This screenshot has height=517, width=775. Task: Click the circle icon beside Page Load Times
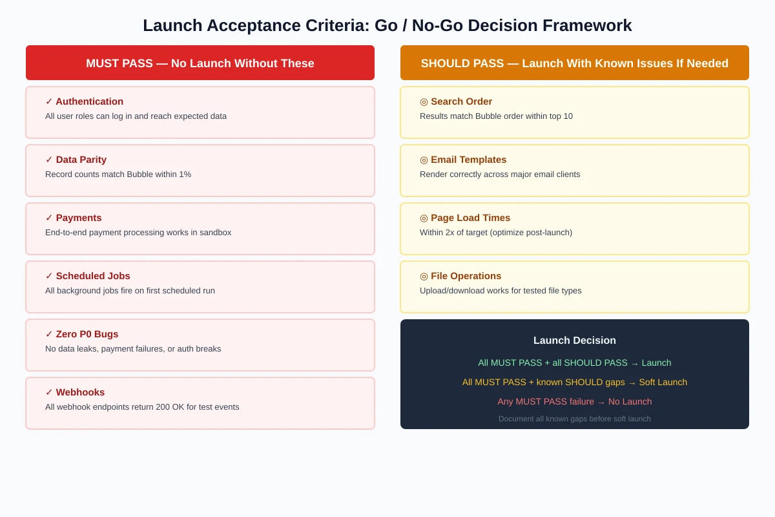(424, 218)
